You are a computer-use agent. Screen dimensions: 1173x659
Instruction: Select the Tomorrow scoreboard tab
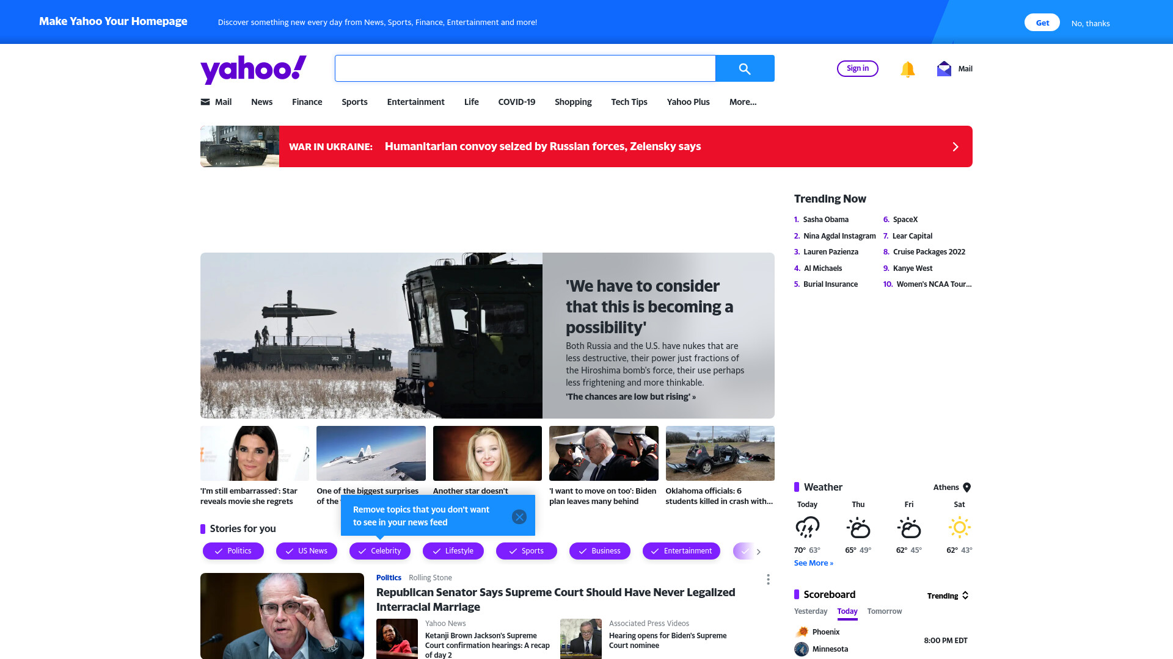click(884, 611)
